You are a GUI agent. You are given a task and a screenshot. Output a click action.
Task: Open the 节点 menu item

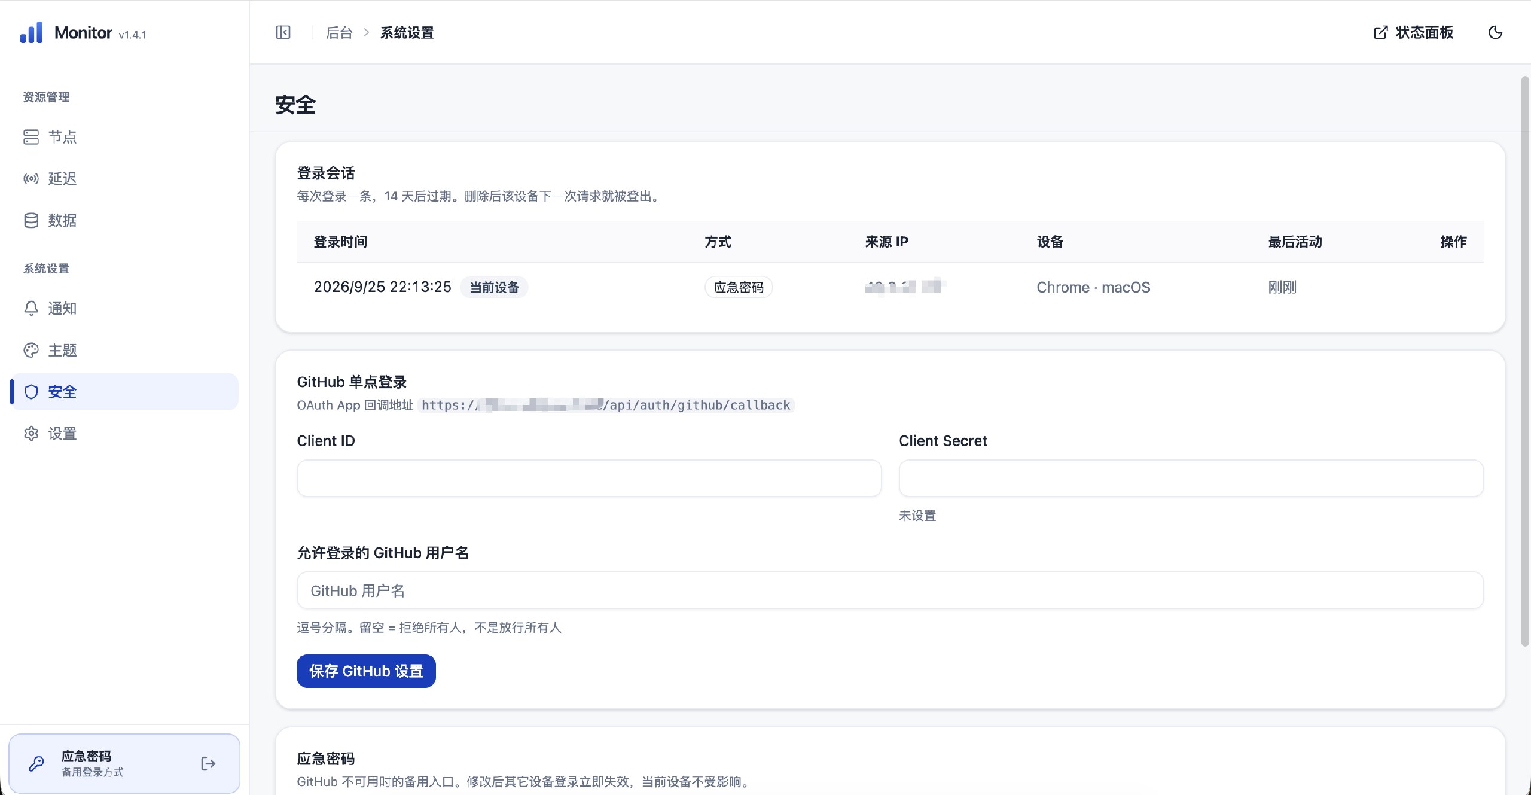click(x=124, y=137)
